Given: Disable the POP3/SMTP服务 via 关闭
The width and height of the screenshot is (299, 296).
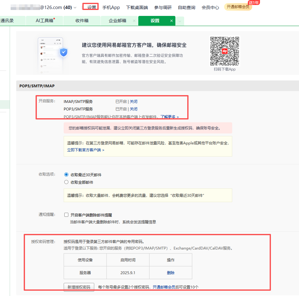Looking at the screenshot, I should (x=134, y=109).
